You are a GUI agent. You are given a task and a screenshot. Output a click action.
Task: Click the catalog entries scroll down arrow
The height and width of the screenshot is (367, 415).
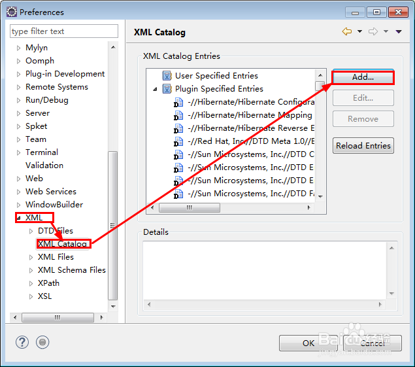coord(320,197)
